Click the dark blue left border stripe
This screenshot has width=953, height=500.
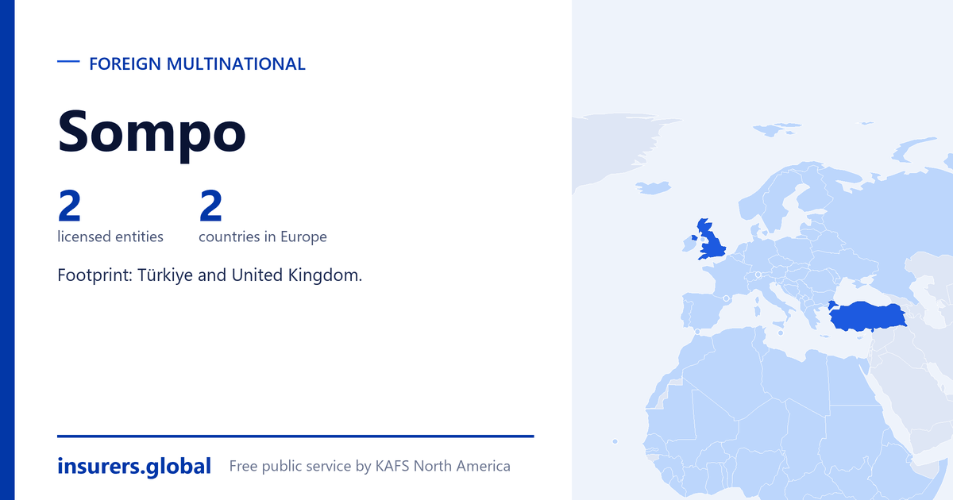7,250
